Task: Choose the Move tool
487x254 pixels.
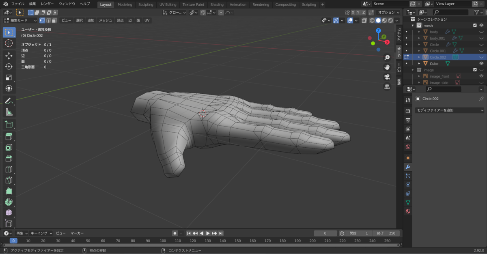Action: (x=9, y=56)
